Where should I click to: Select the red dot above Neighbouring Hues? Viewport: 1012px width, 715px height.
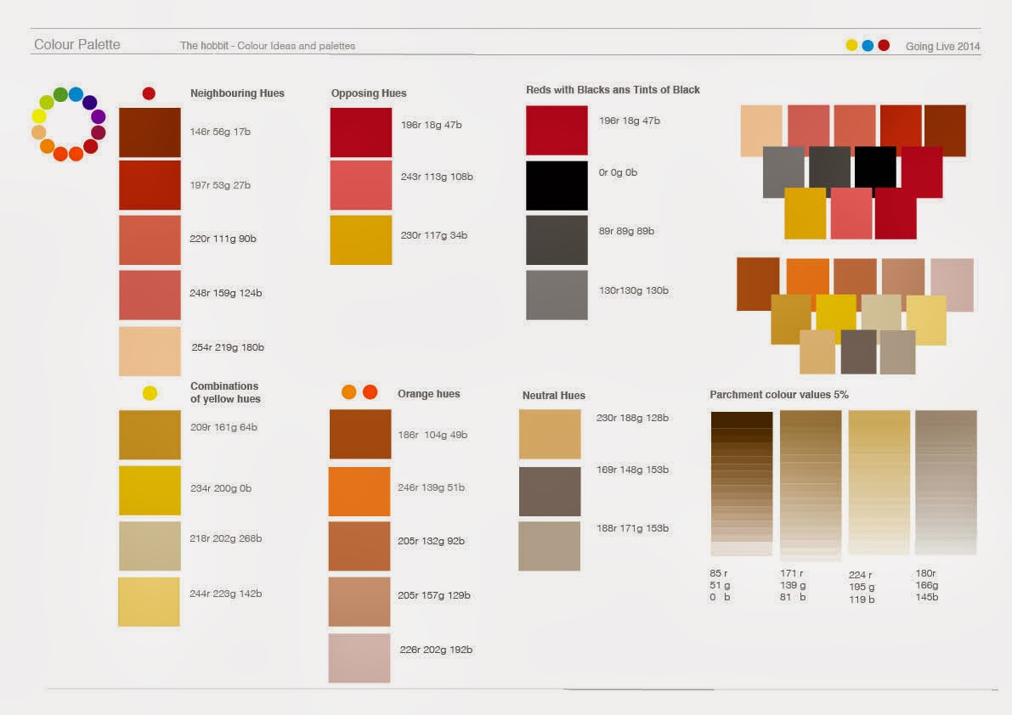coord(150,93)
